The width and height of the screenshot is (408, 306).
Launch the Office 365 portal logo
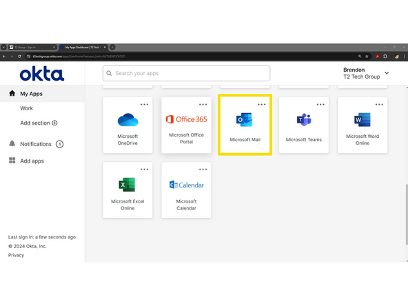[186, 119]
